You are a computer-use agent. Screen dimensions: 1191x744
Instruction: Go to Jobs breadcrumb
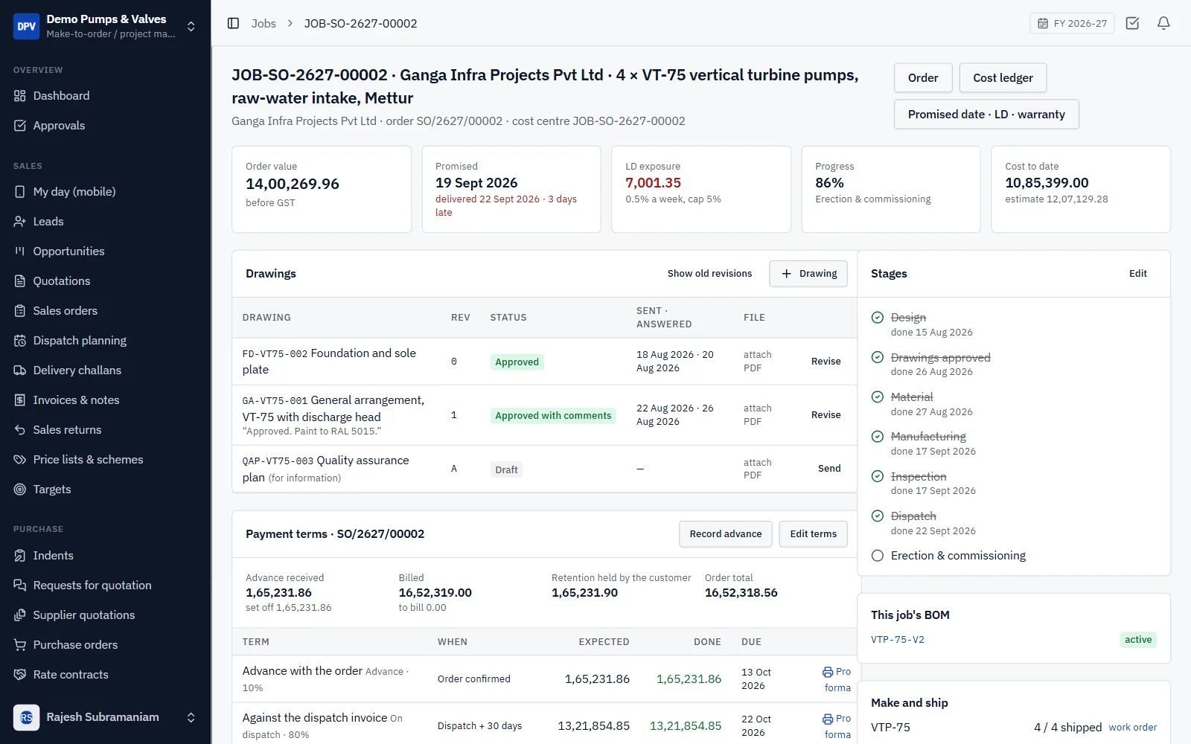click(x=264, y=23)
